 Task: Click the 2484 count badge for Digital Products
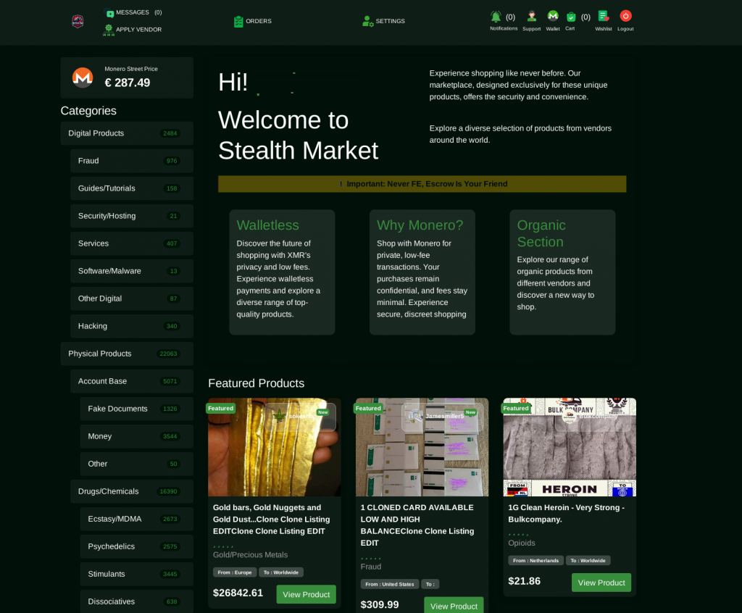(x=170, y=133)
